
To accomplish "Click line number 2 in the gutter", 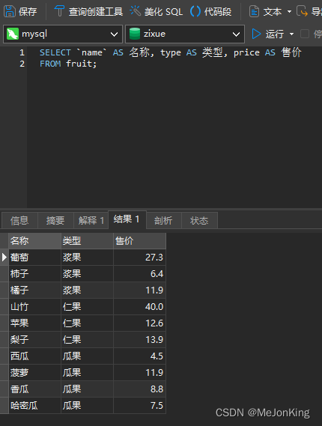I will (x=22, y=64).
